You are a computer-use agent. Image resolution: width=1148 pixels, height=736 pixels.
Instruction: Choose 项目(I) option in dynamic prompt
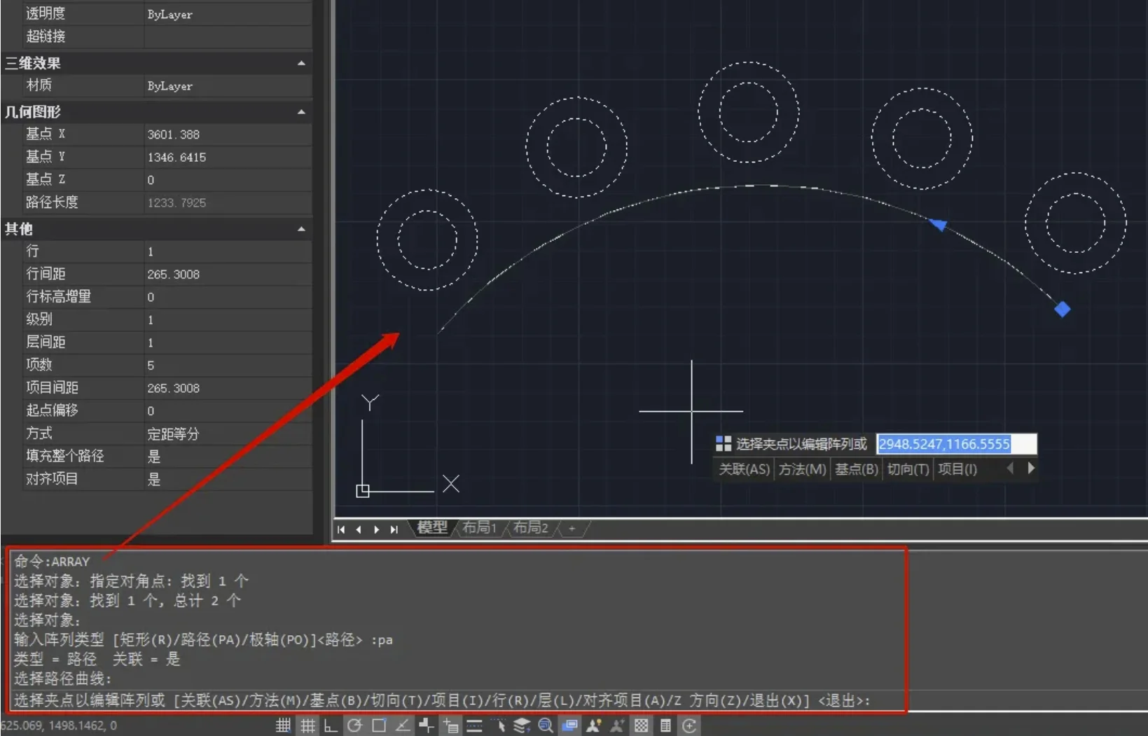pos(957,469)
